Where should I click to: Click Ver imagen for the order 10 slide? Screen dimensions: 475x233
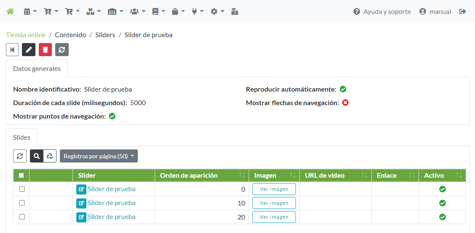(274, 203)
